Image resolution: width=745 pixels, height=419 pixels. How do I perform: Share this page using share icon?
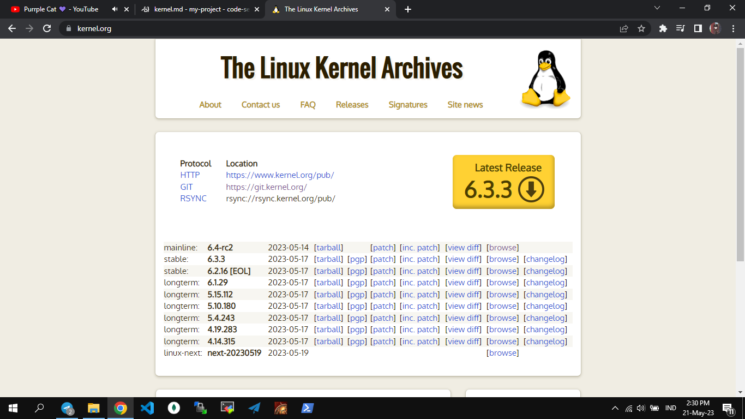[x=624, y=28]
